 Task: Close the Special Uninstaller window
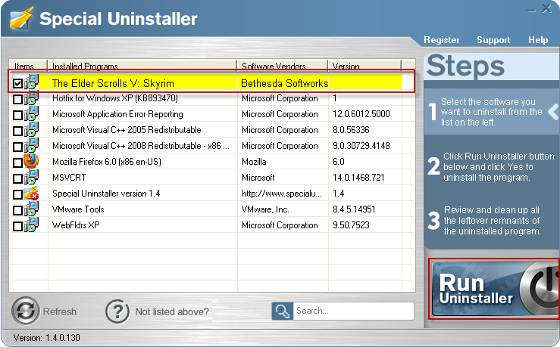point(546,8)
